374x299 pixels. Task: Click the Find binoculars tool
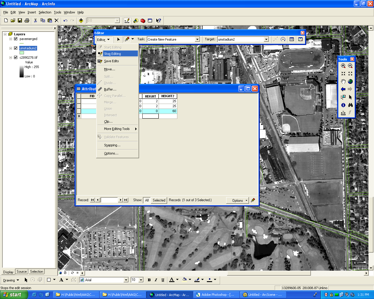pos(350,105)
